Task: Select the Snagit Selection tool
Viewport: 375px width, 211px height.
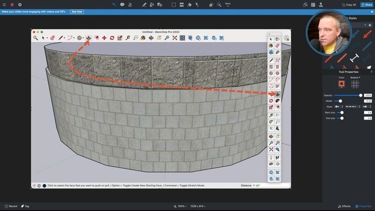Action: [x=173, y=5]
